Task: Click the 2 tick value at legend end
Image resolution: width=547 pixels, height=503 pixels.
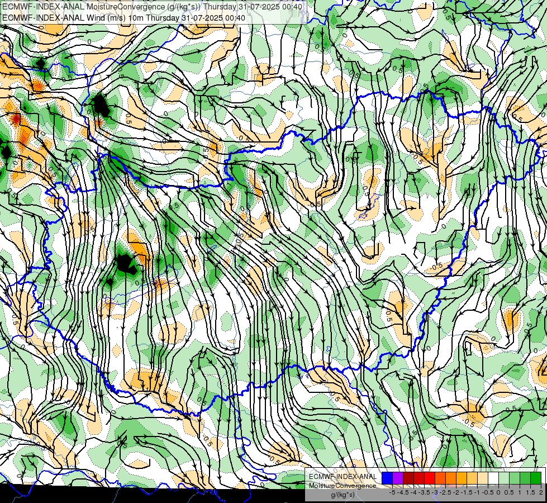Action: point(541,492)
